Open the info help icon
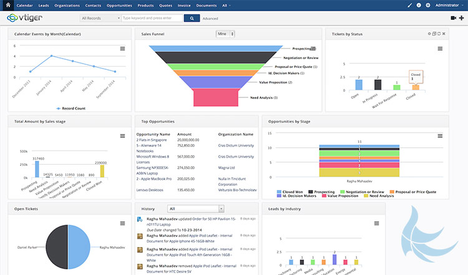This screenshot has height=275, width=468. pos(419,5)
